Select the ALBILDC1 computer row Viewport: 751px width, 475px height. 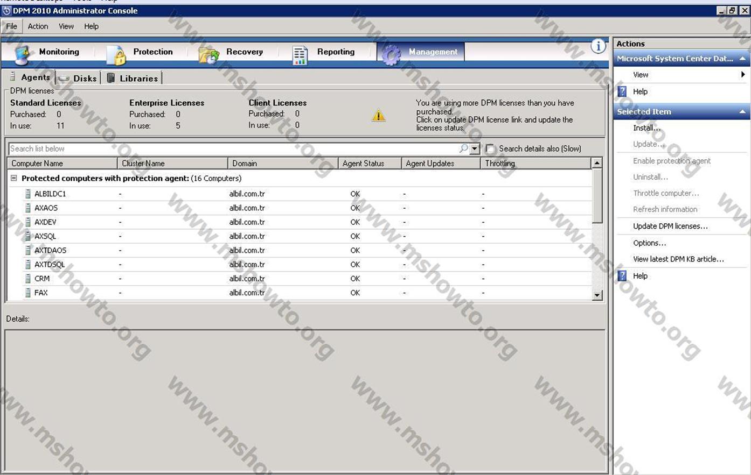pos(300,194)
